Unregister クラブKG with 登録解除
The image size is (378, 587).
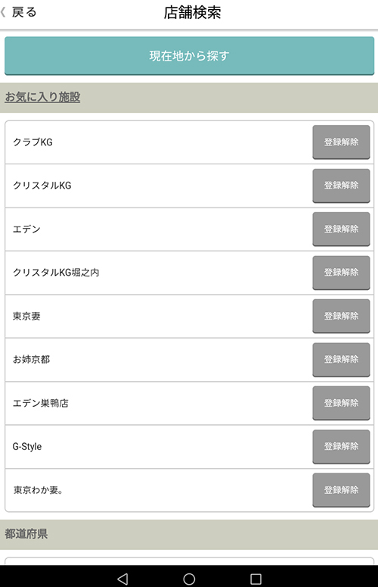(341, 142)
